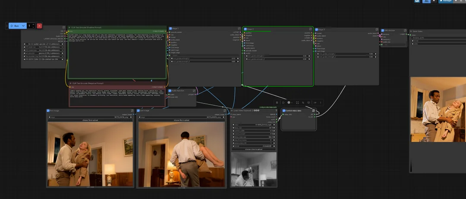Collapse the CLIP Text Encode (Negative Prompt) node
Viewport: 466px width, 199px height.
[71, 83]
